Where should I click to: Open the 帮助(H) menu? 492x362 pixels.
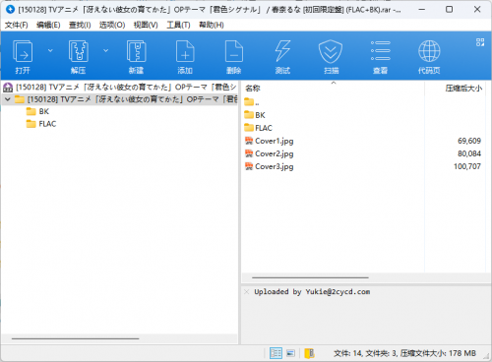[212, 25]
